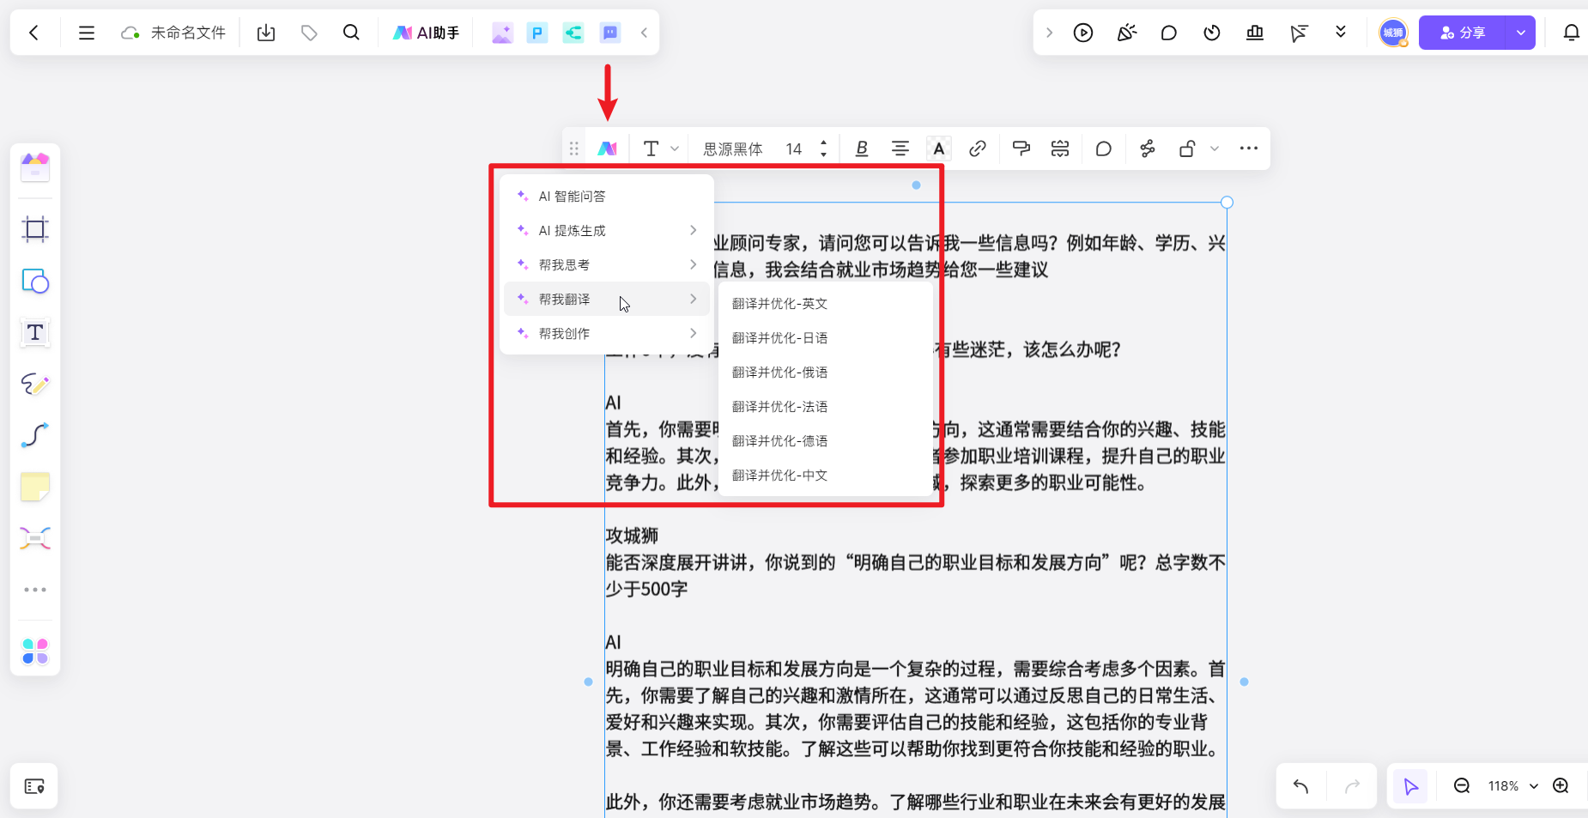Open the shapes tool in the sidebar
Image resolution: width=1588 pixels, height=818 pixels.
pyautogui.click(x=35, y=282)
